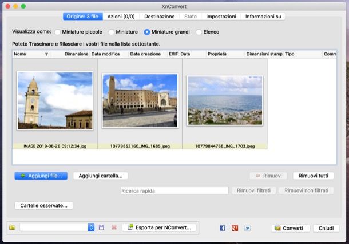
Task: Close the XnConvert window with red button
Action: click(x=8, y=6)
